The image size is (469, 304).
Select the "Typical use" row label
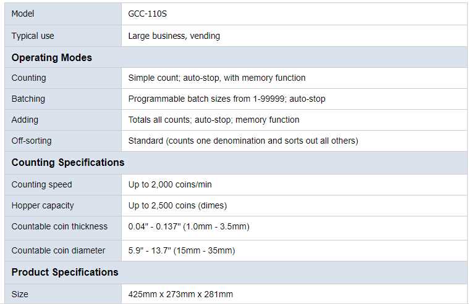(33, 36)
